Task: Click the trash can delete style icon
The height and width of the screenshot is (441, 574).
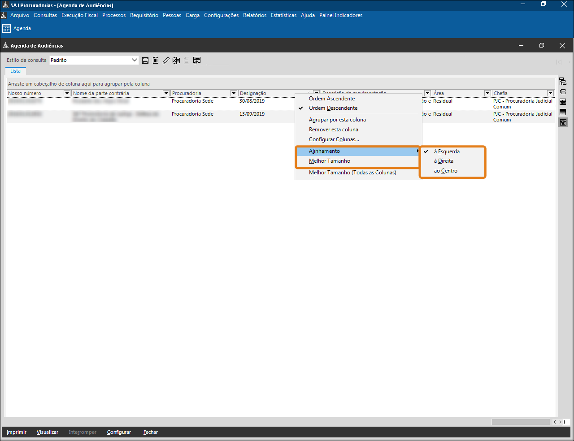Action: pyautogui.click(x=156, y=61)
